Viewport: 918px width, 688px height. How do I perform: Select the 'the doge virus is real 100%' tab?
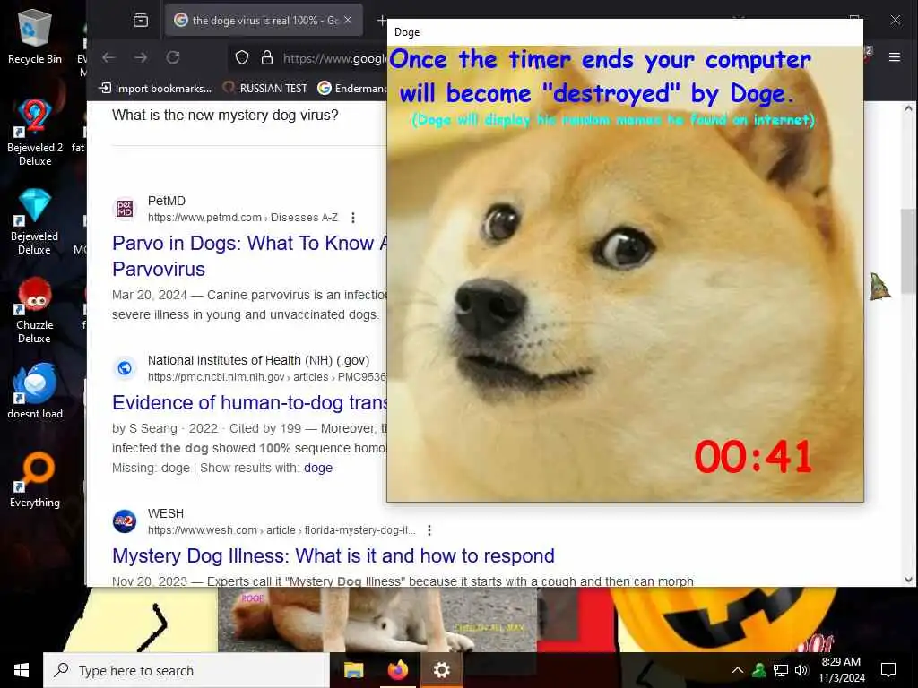264,20
